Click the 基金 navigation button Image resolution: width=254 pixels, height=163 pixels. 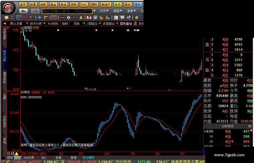tap(53, 5)
